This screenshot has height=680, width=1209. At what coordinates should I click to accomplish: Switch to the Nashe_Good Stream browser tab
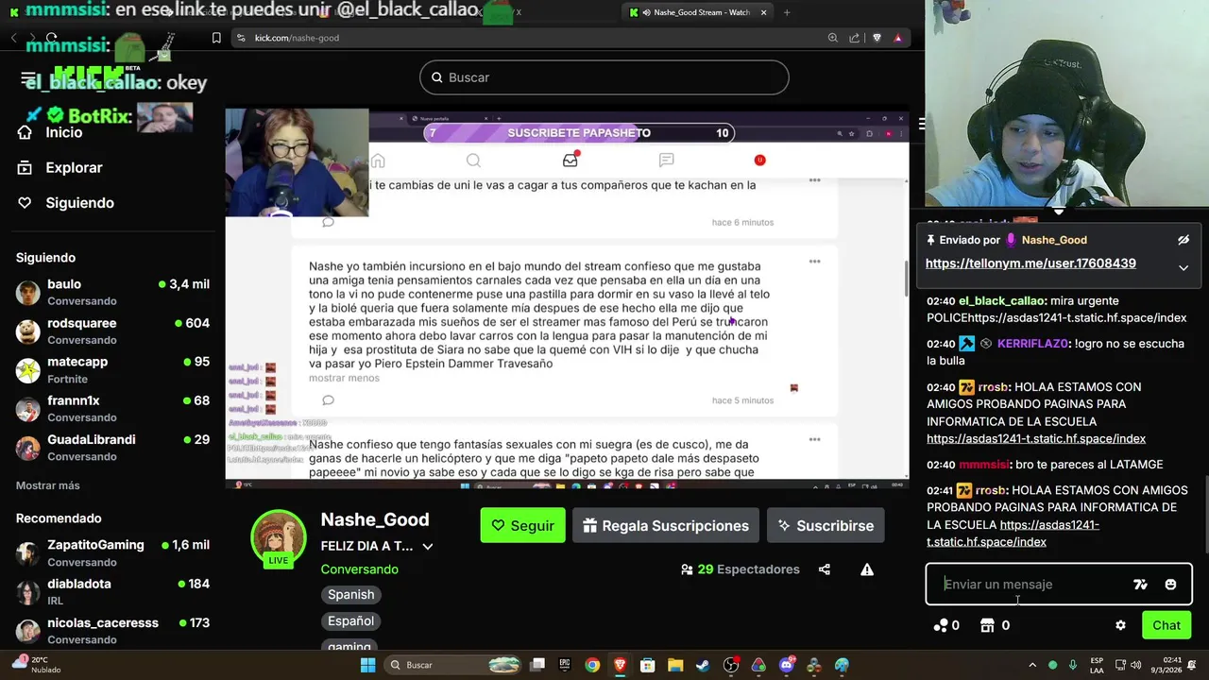pos(697,12)
